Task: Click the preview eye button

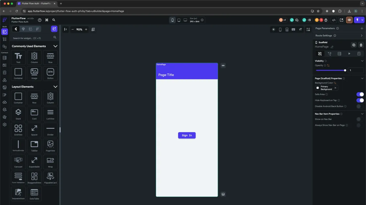Action: coord(349,20)
